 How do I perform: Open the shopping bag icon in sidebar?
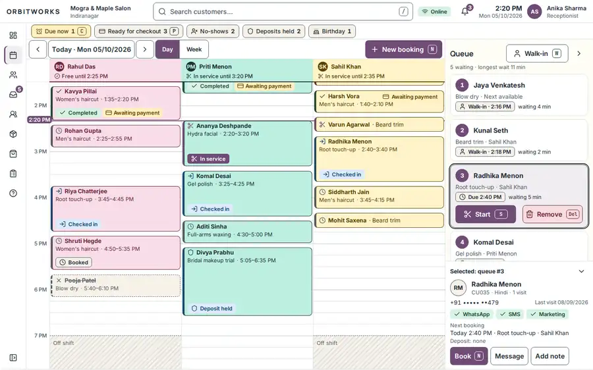tap(13, 154)
